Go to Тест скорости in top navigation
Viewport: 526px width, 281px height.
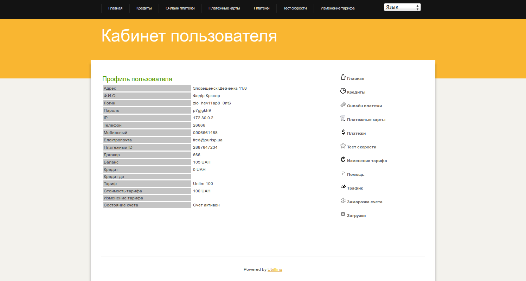[295, 8]
